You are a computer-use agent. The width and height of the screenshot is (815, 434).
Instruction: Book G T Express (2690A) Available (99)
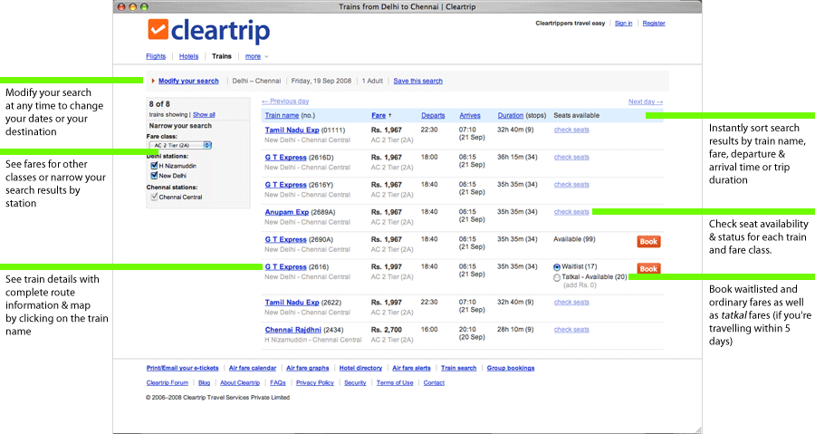pos(648,242)
